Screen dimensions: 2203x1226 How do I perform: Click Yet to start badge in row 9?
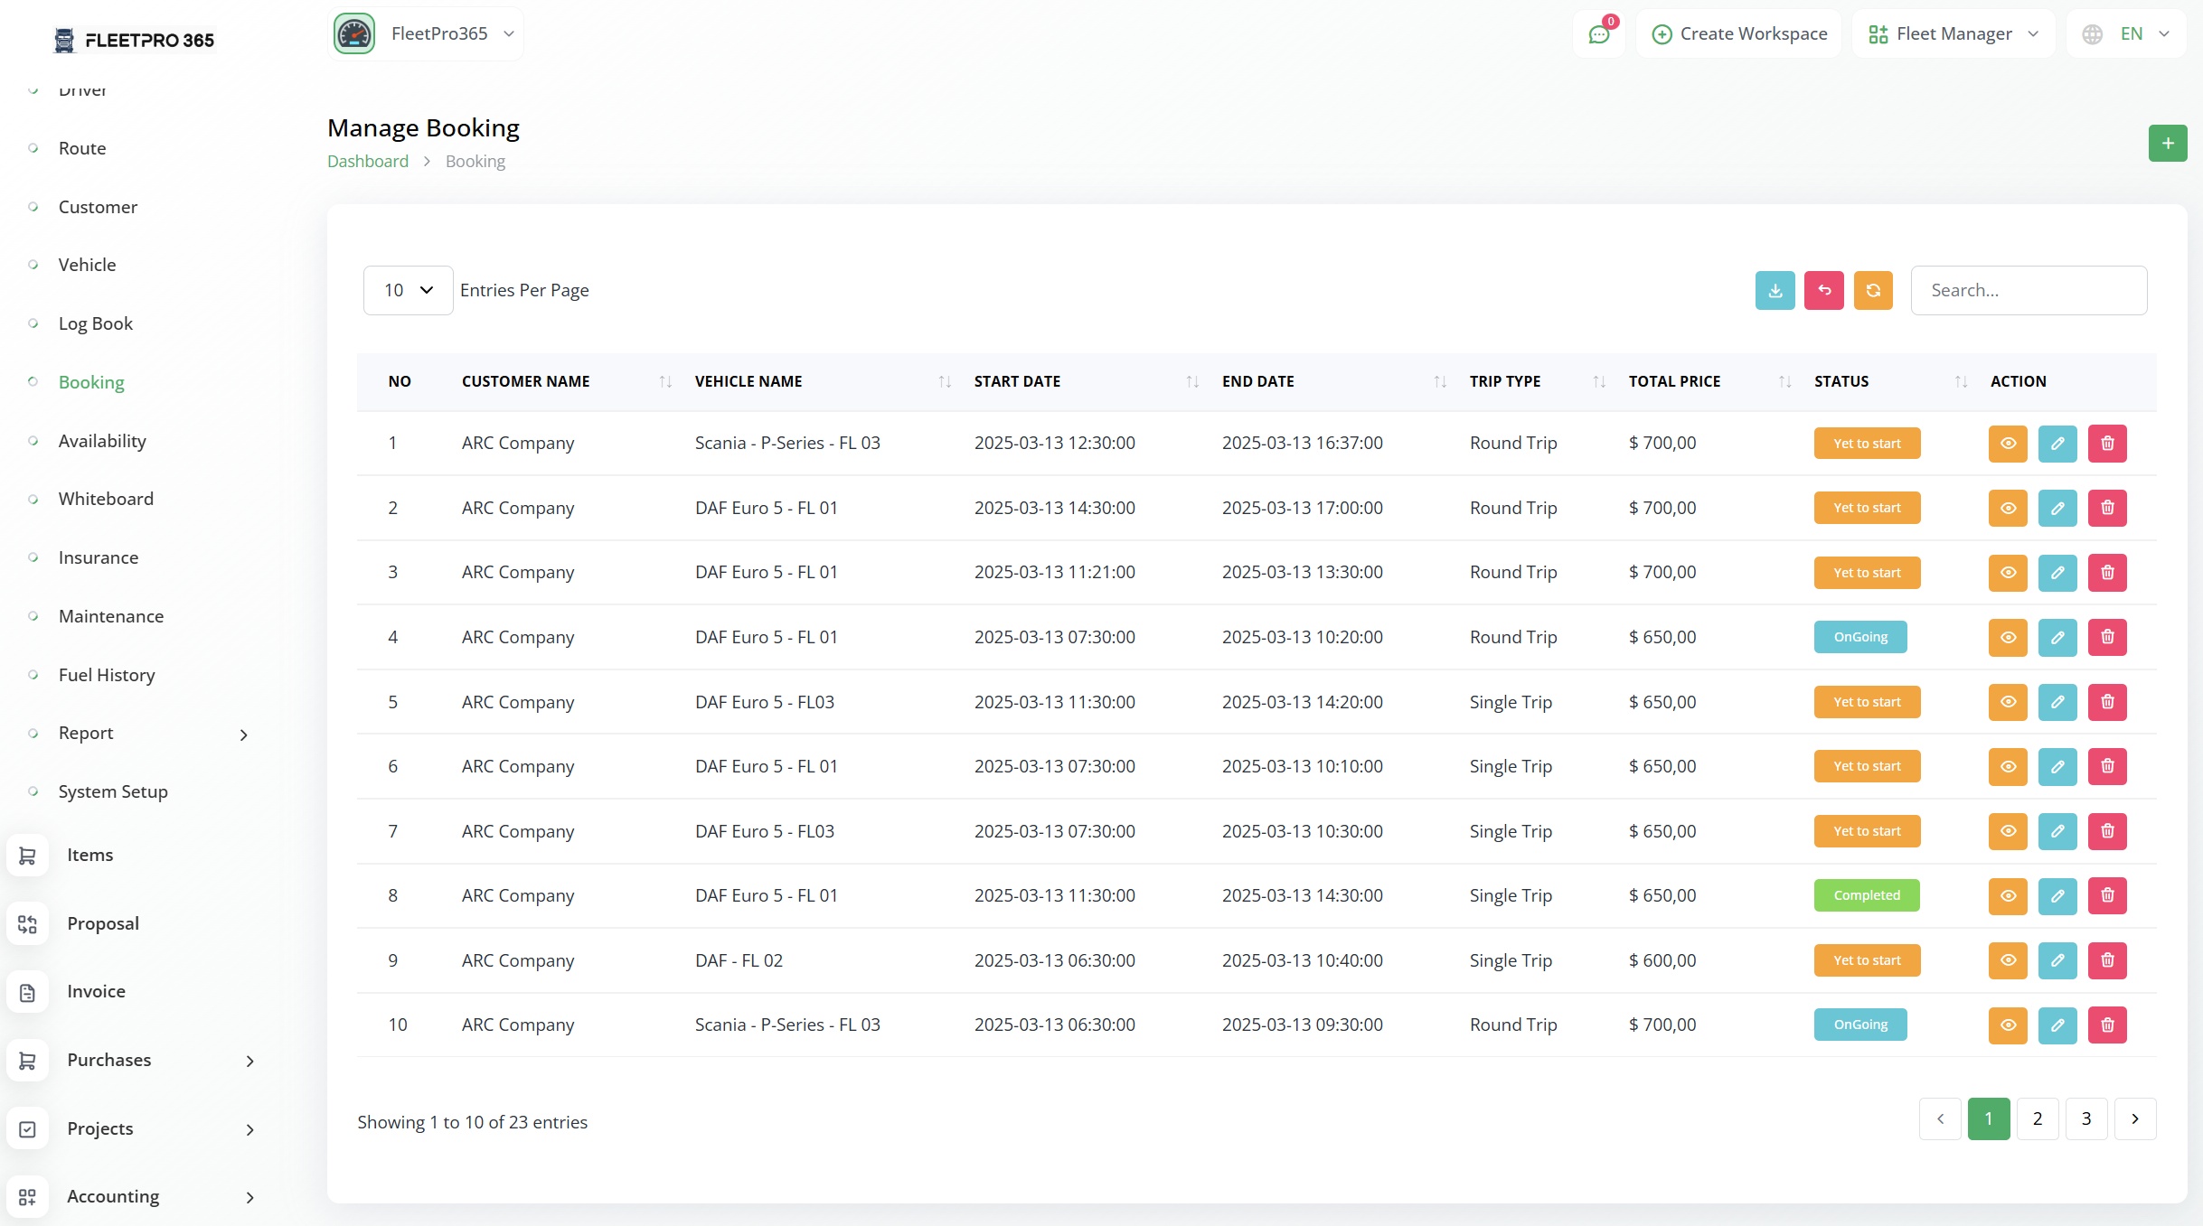click(1866, 960)
